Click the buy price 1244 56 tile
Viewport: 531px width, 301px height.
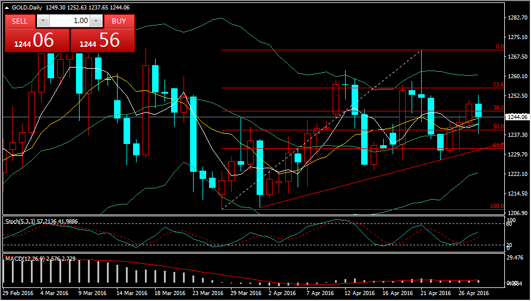pos(103,40)
